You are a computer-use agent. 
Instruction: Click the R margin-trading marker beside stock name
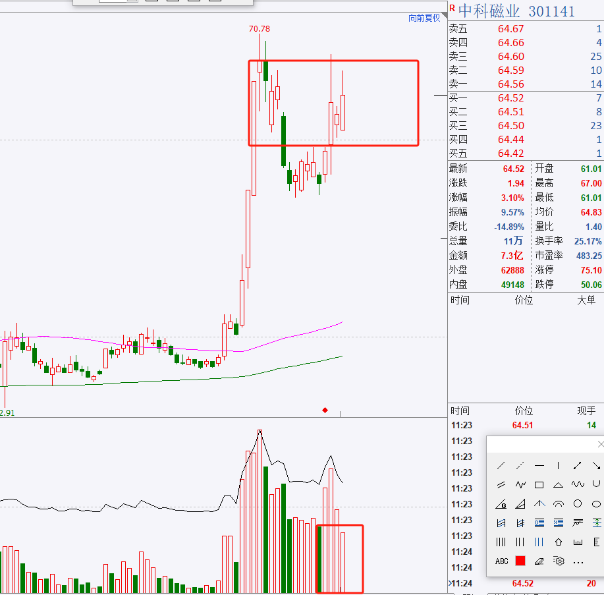click(453, 8)
